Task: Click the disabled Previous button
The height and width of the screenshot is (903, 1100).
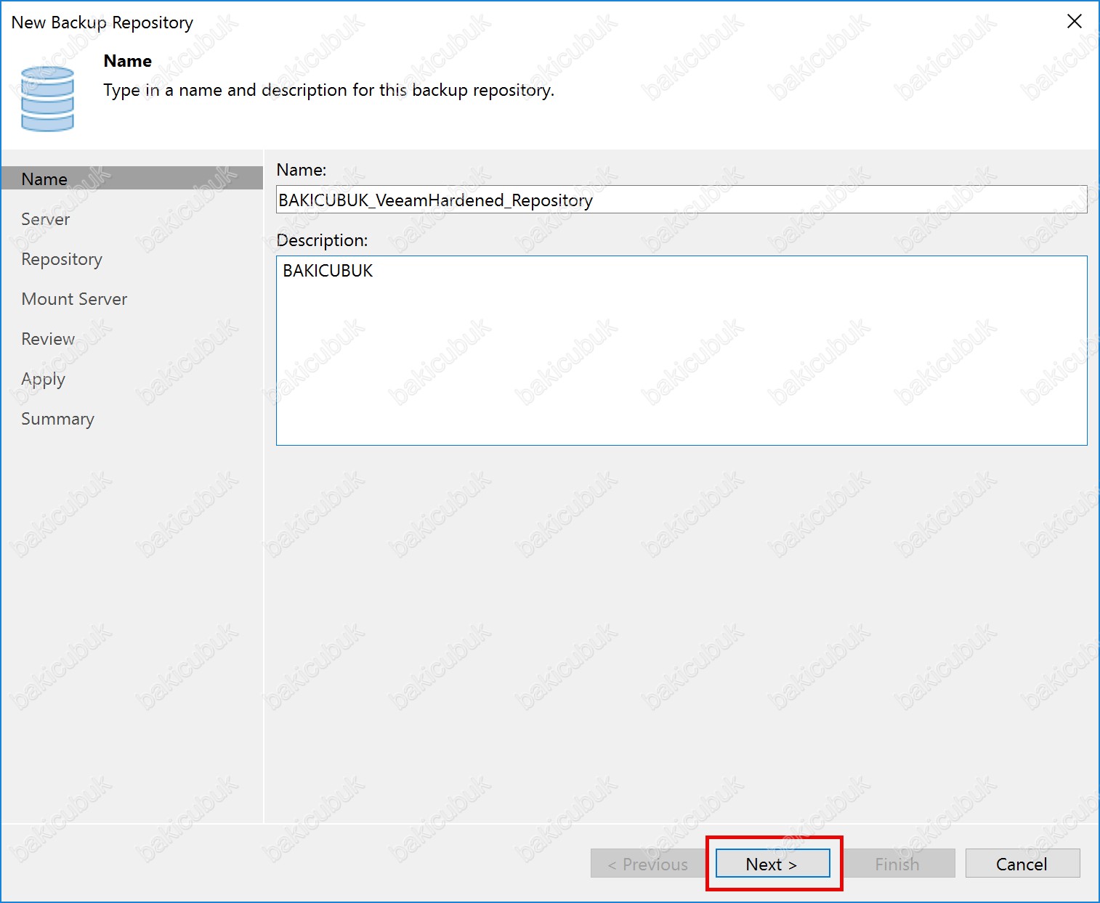Action: click(x=648, y=863)
